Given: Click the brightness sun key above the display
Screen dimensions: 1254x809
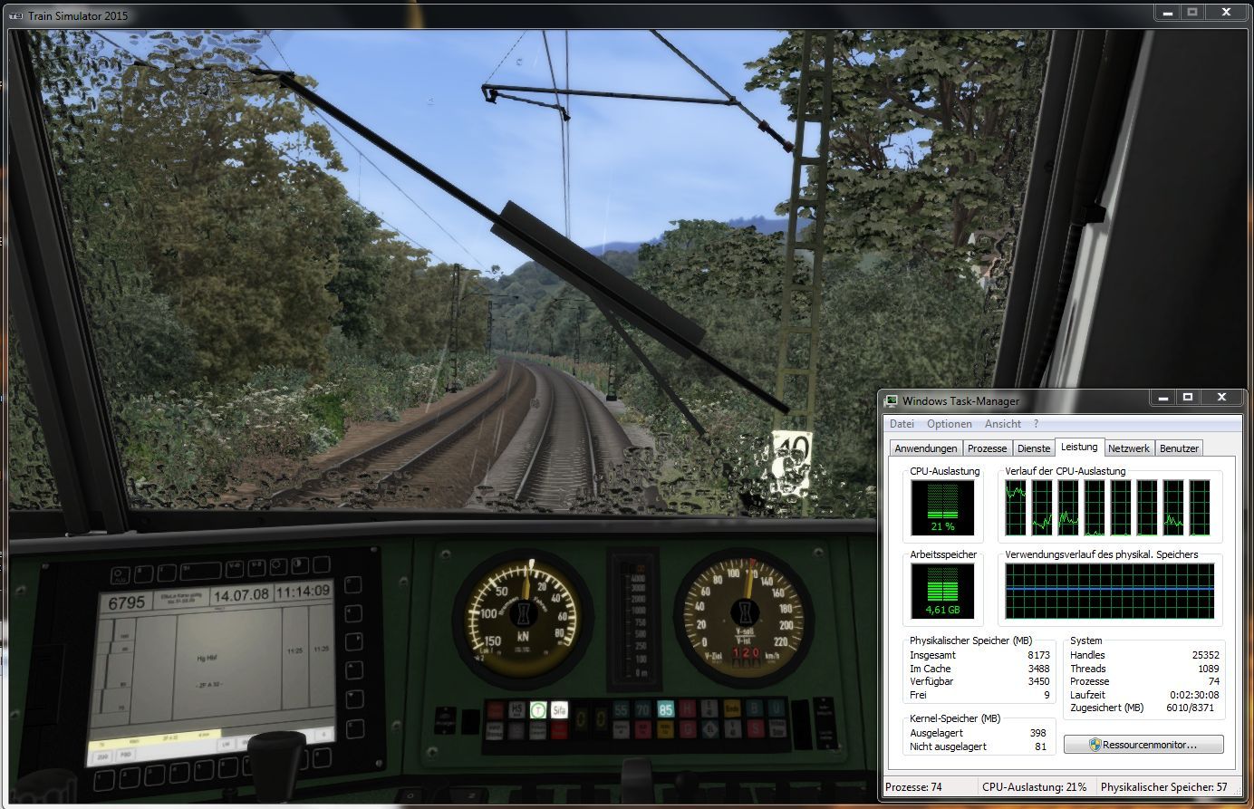Looking at the screenshot, I should (278, 568).
